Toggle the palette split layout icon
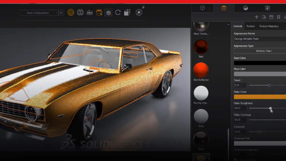This screenshot has height=161, width=286. click(x=271, y=17)
